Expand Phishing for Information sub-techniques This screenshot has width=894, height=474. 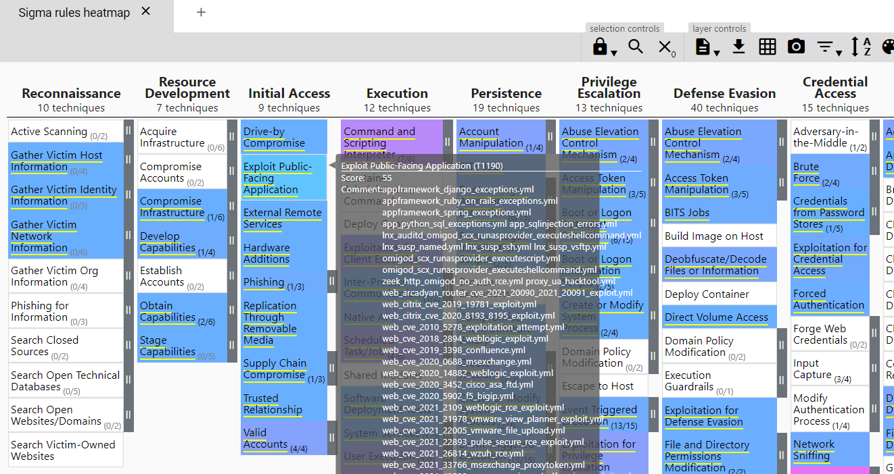(x=128, y=311)
